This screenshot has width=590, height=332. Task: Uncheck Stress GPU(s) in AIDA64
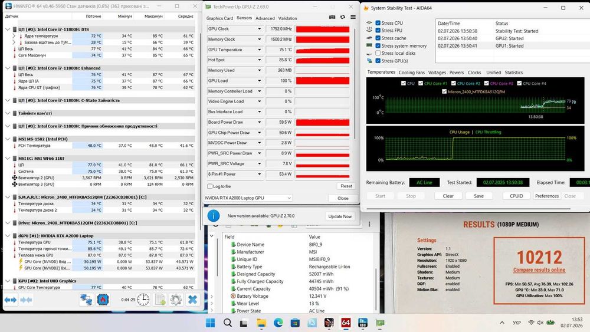378,61
